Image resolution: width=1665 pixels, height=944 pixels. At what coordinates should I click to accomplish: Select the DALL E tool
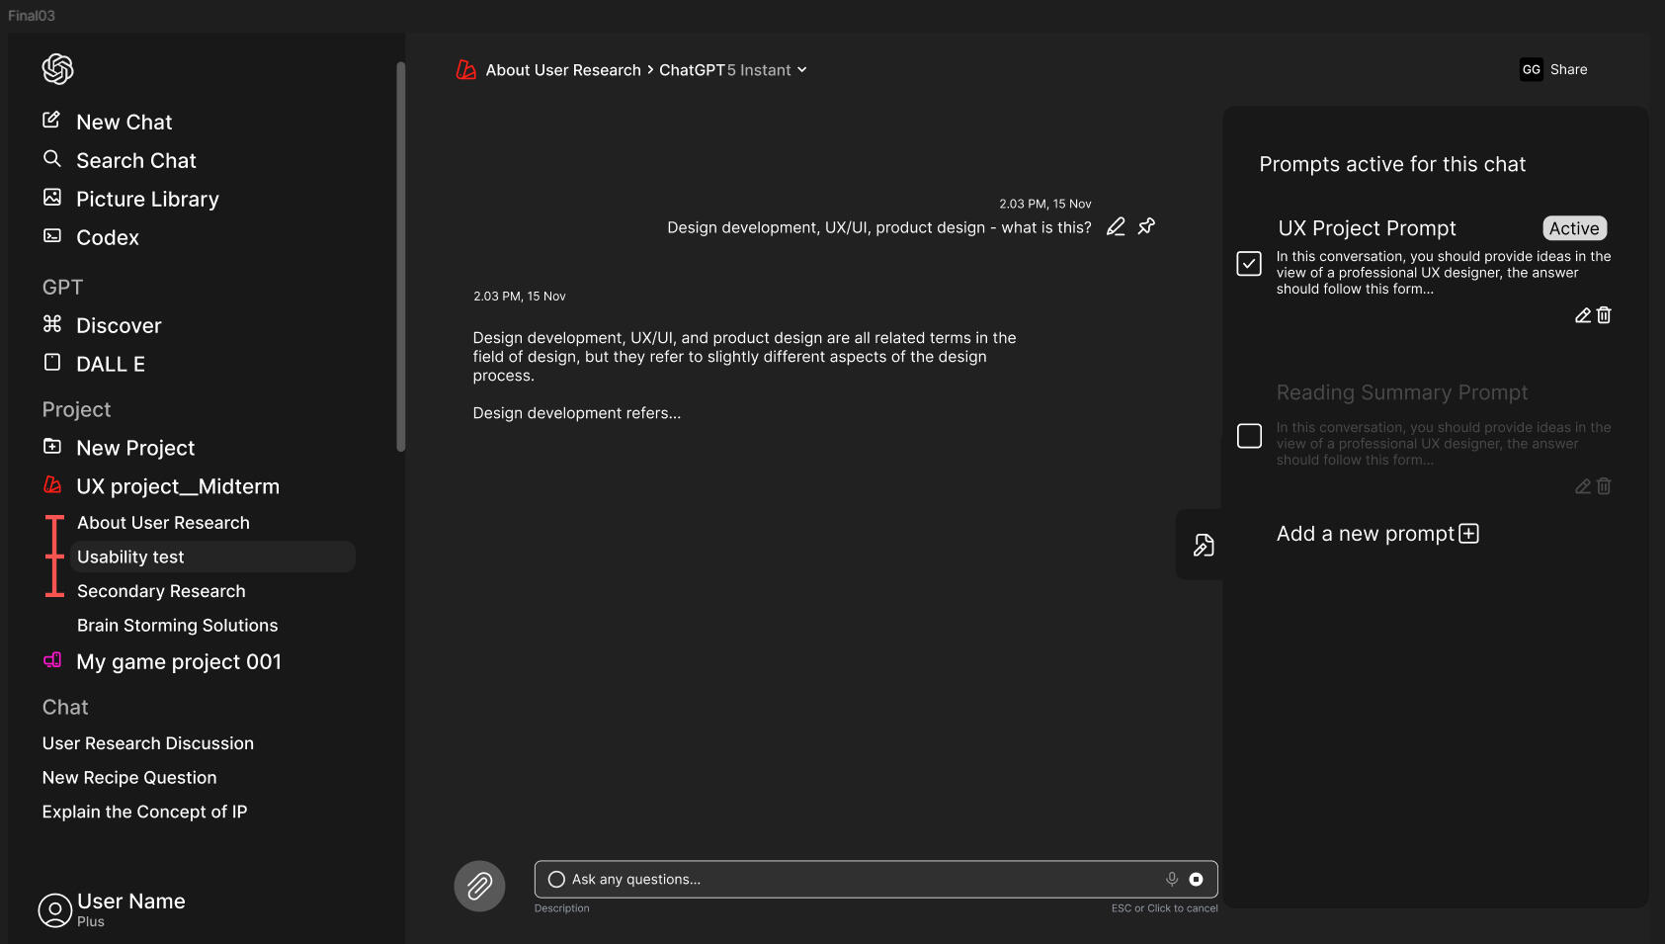click(x=111, y=363)
